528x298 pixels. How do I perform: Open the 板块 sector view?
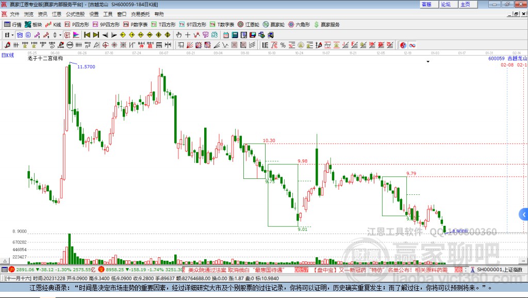34,25
